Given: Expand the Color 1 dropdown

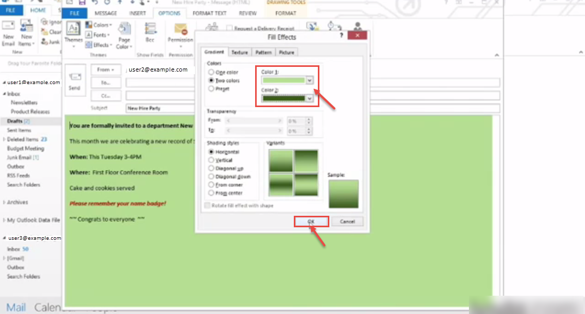Looking at the screenshot, I should 309,80.
